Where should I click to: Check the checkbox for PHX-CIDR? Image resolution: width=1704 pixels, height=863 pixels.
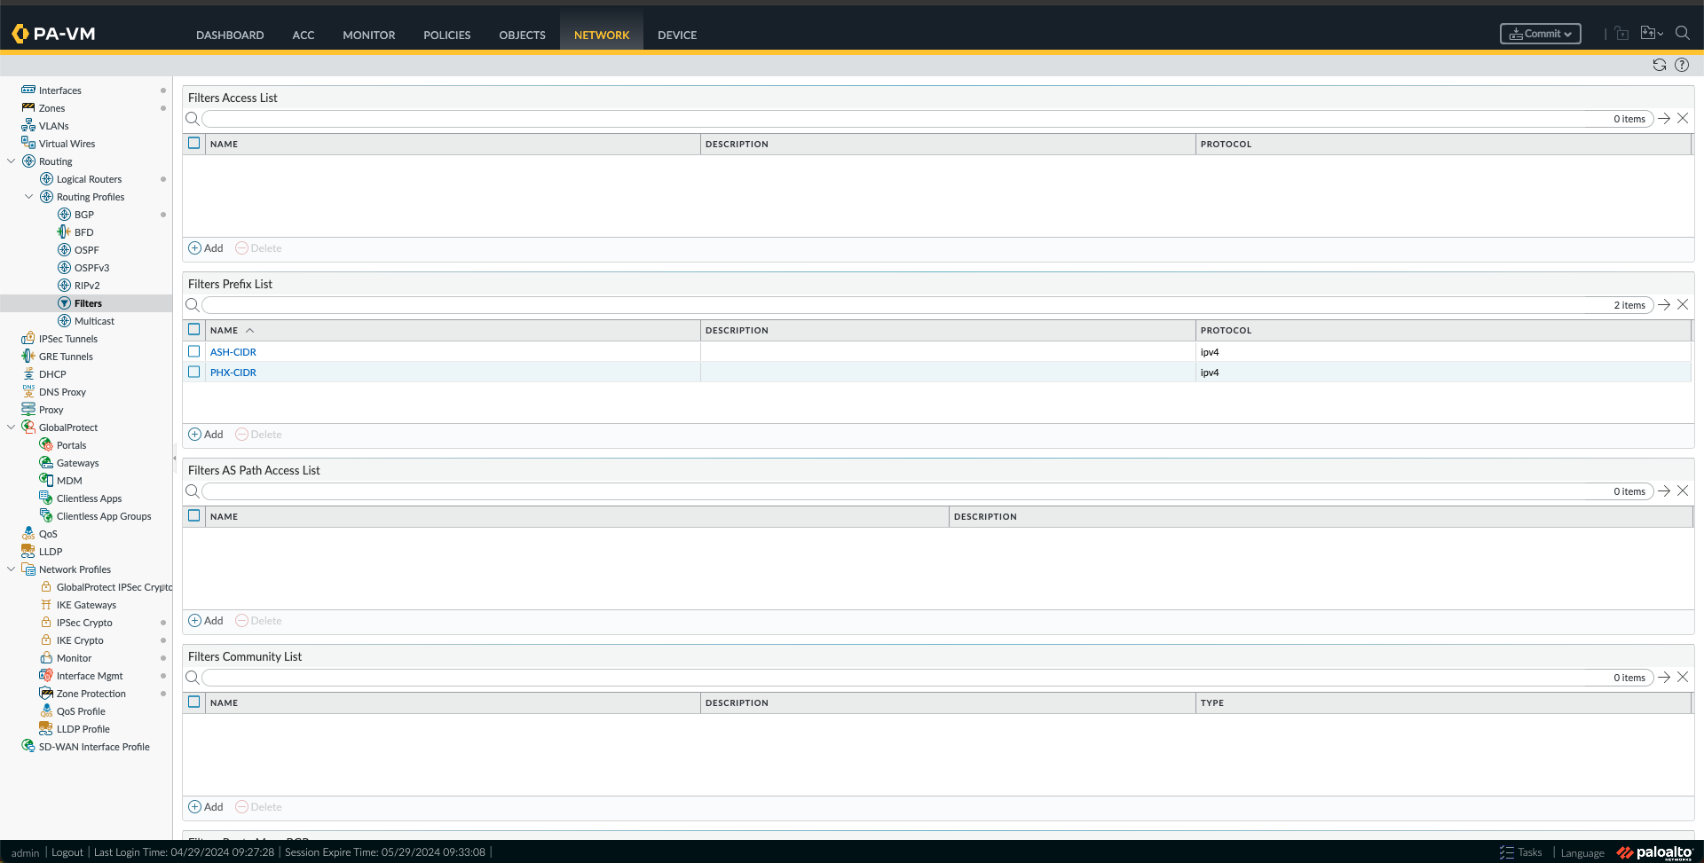click(x=193, y=372)
